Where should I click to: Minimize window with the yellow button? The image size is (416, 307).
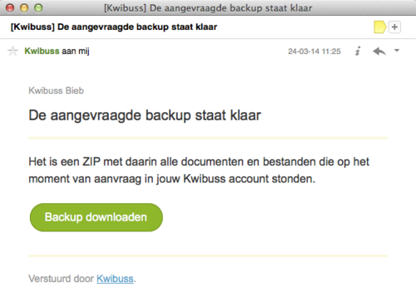24,7
